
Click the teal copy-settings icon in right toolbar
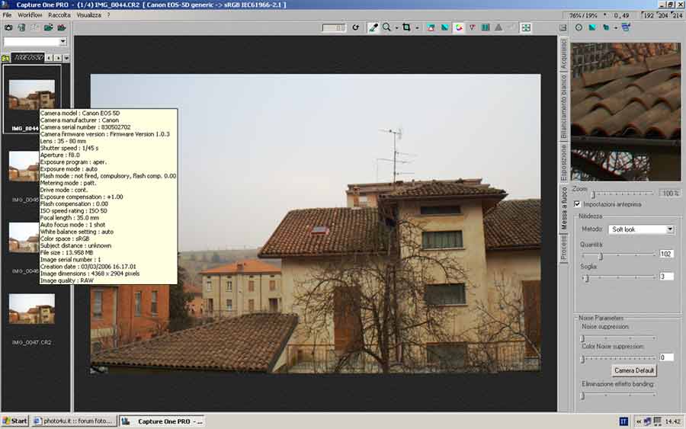tap(606, 27)
